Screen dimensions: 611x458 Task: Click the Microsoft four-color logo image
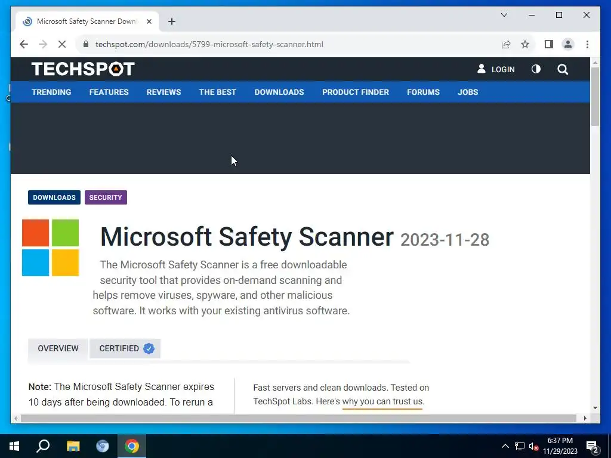point(50,247)
